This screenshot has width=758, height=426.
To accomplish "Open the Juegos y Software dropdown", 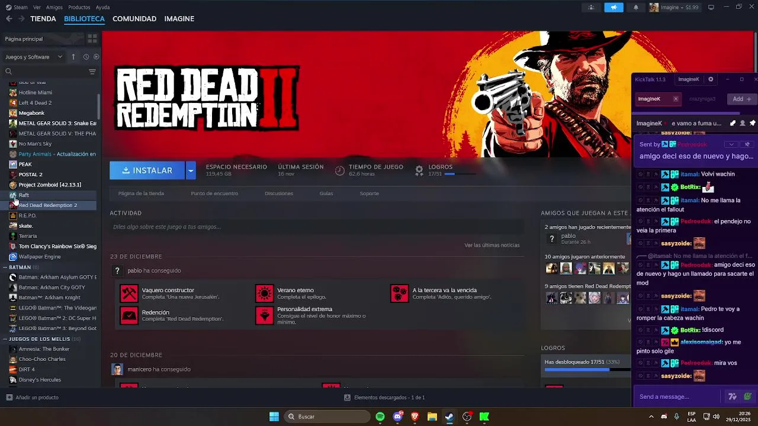I will pyautogui.click(x=34, y=57).
